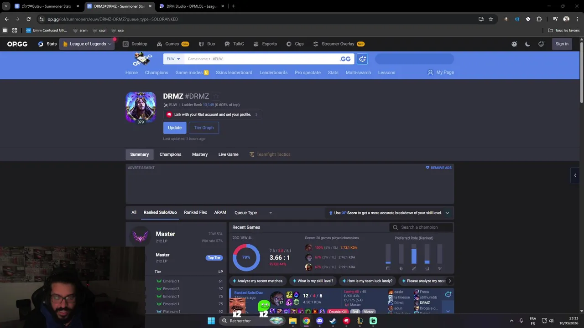Open the Live Game tab
The image size is (584, 328).
(228, 154)
